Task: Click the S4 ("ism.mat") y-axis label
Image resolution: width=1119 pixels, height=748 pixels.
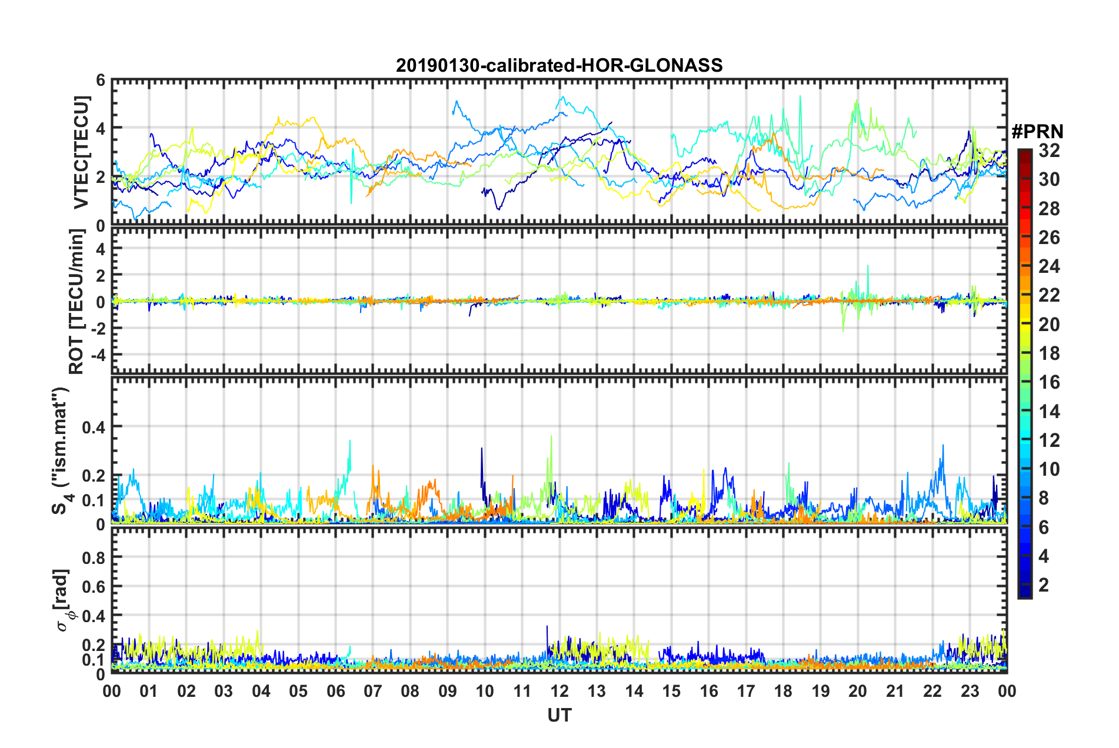Action: click(x=62, y=451)
